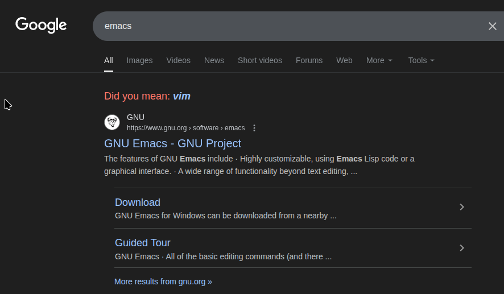Select the Short videos tab

click(260, 60)
